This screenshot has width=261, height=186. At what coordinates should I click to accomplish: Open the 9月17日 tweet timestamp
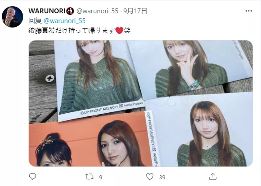pos(135,11)
